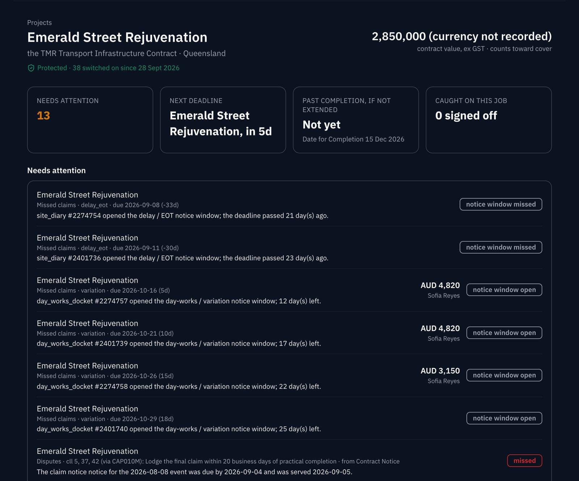Click the claim notice 'served 2026-09-05' sentence
Screen dimensions: 579x481
(194, 472)
